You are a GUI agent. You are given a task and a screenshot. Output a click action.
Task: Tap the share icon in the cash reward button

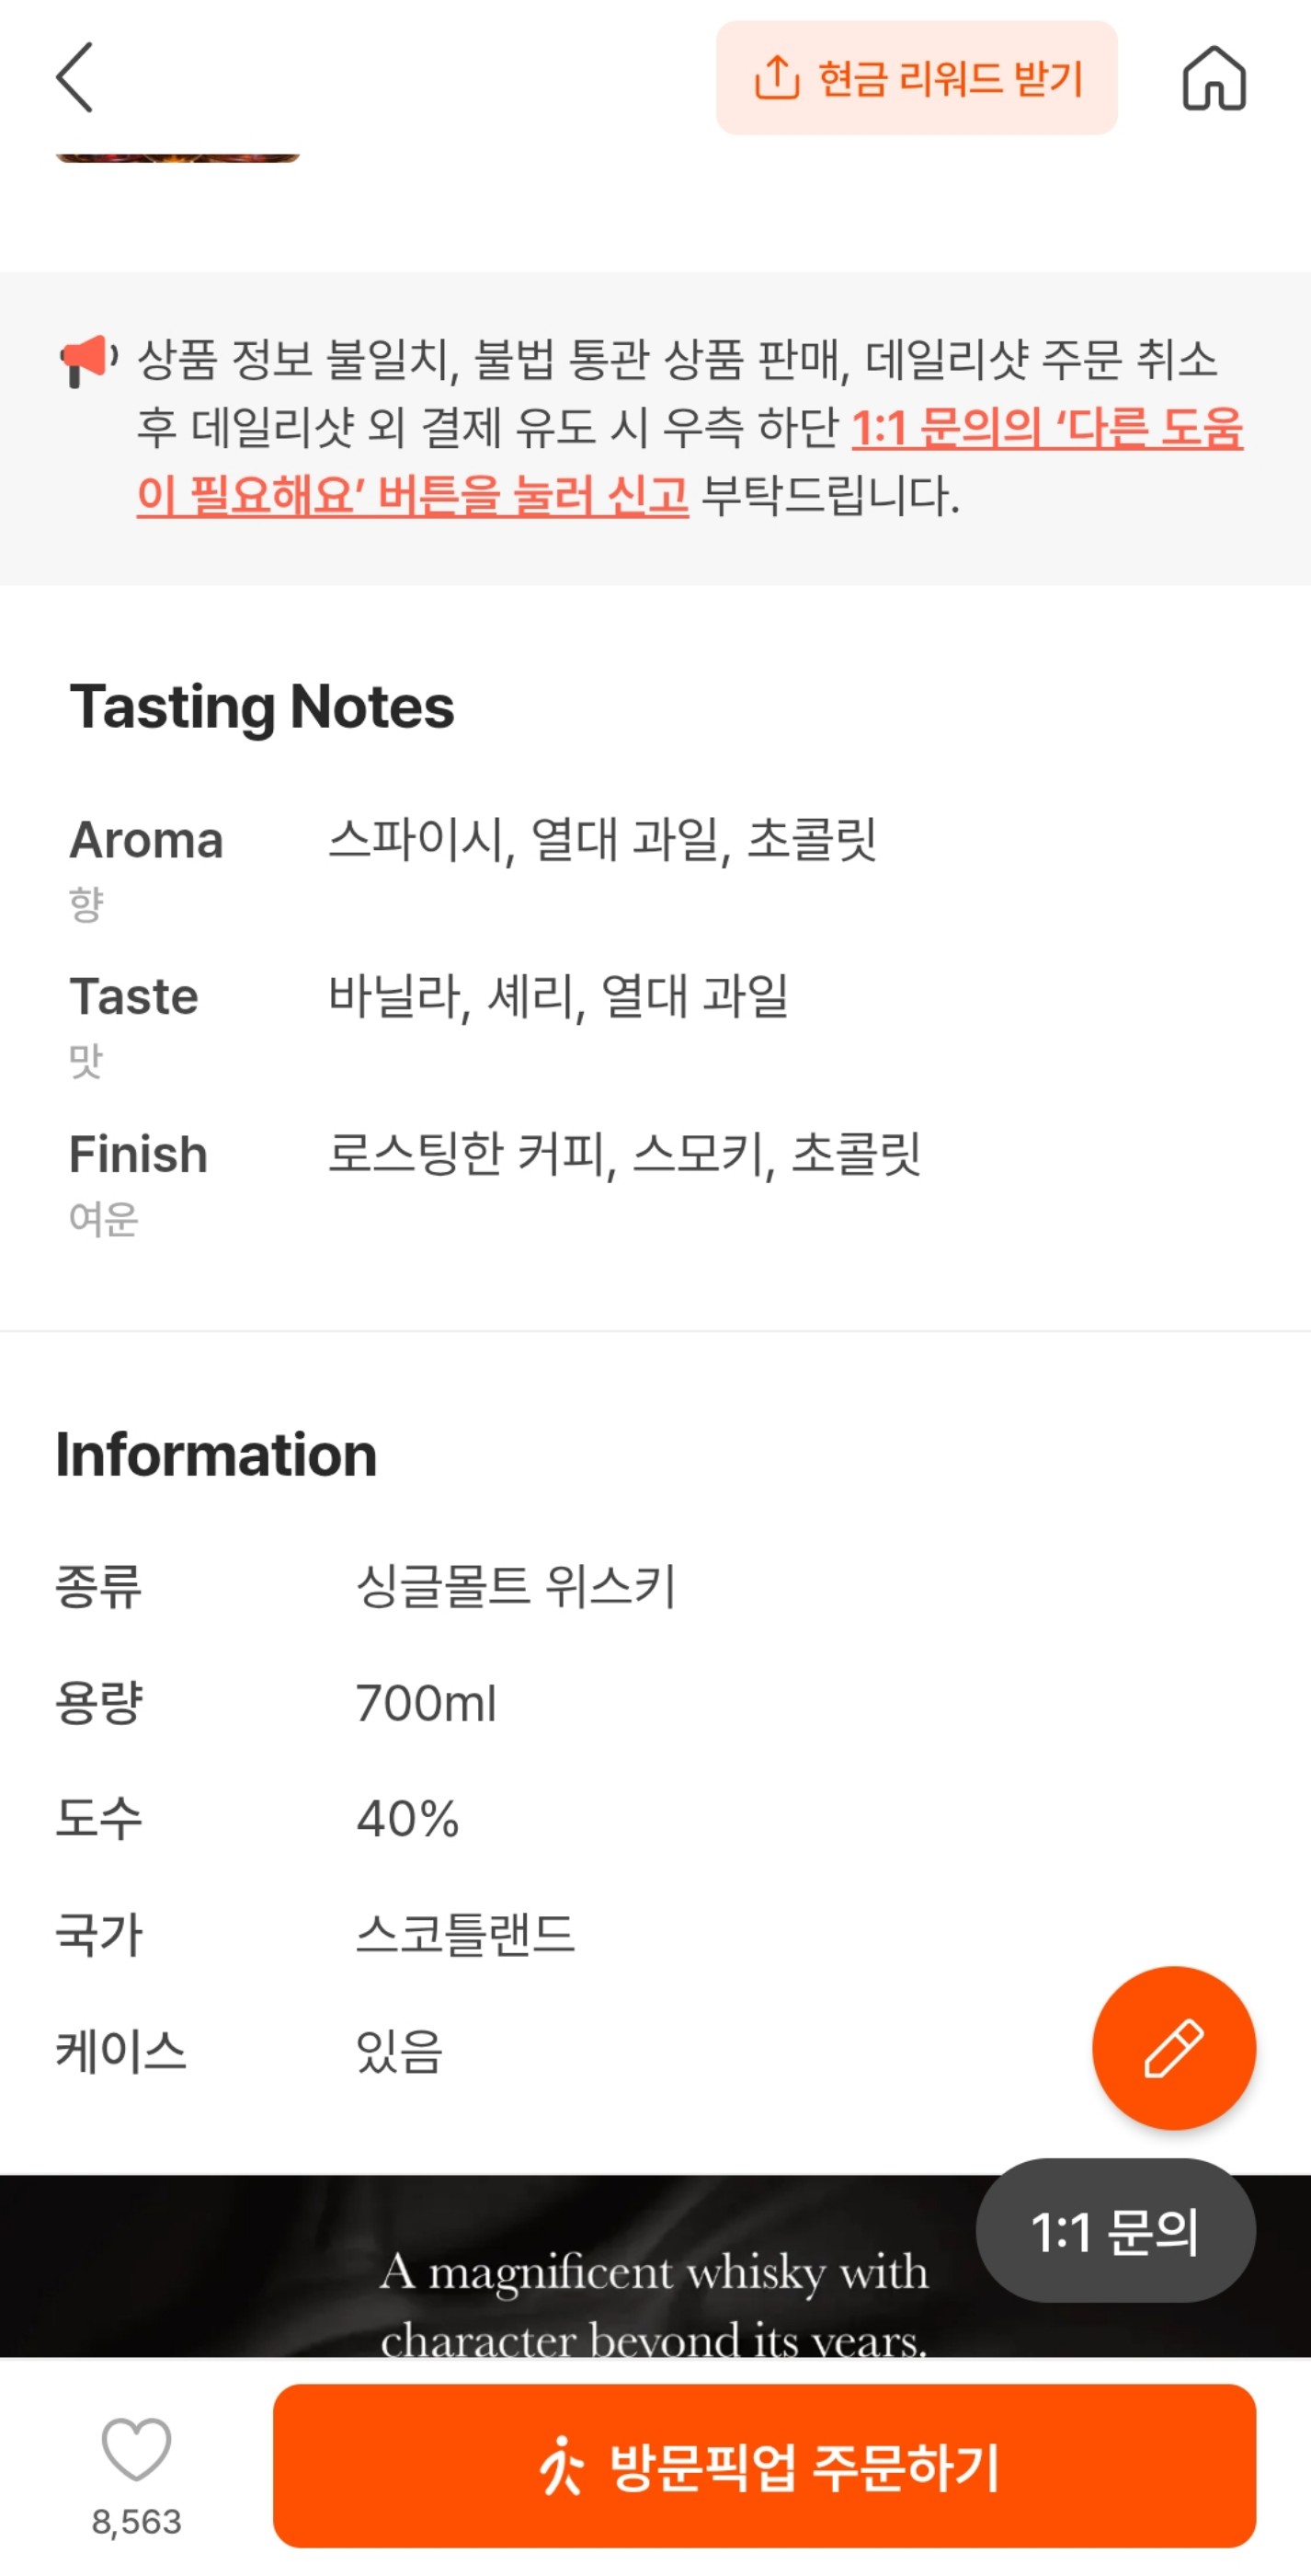pyautogui.click(x=777, y=78)
